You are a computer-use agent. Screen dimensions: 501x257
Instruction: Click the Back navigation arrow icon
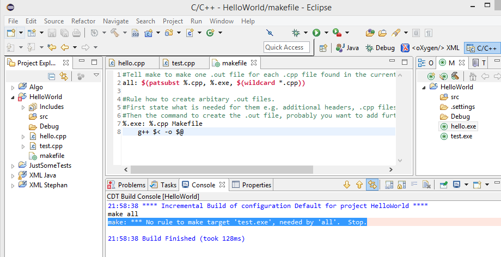pyautogui.click(x=65, y=47)
